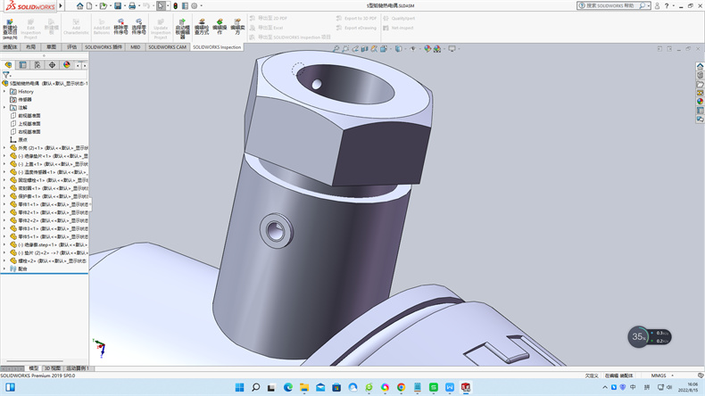Open the FeatureManager design tree panel icon

pos(8,65)
